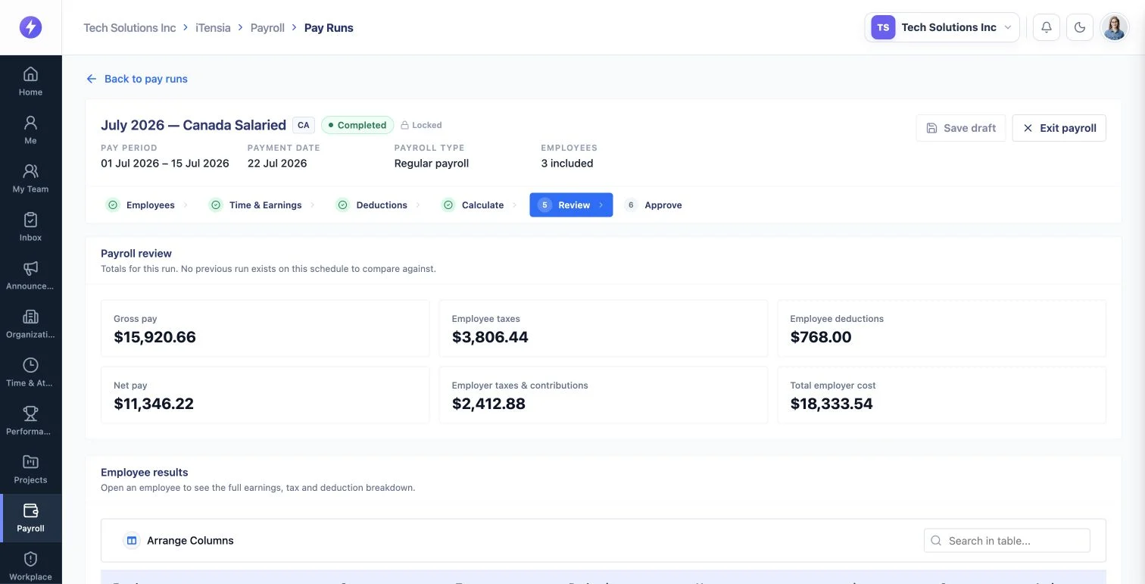Click the Net pay $11,346.22 value
The width and height of the screenshot is (1145, 584).
[154, 404]
